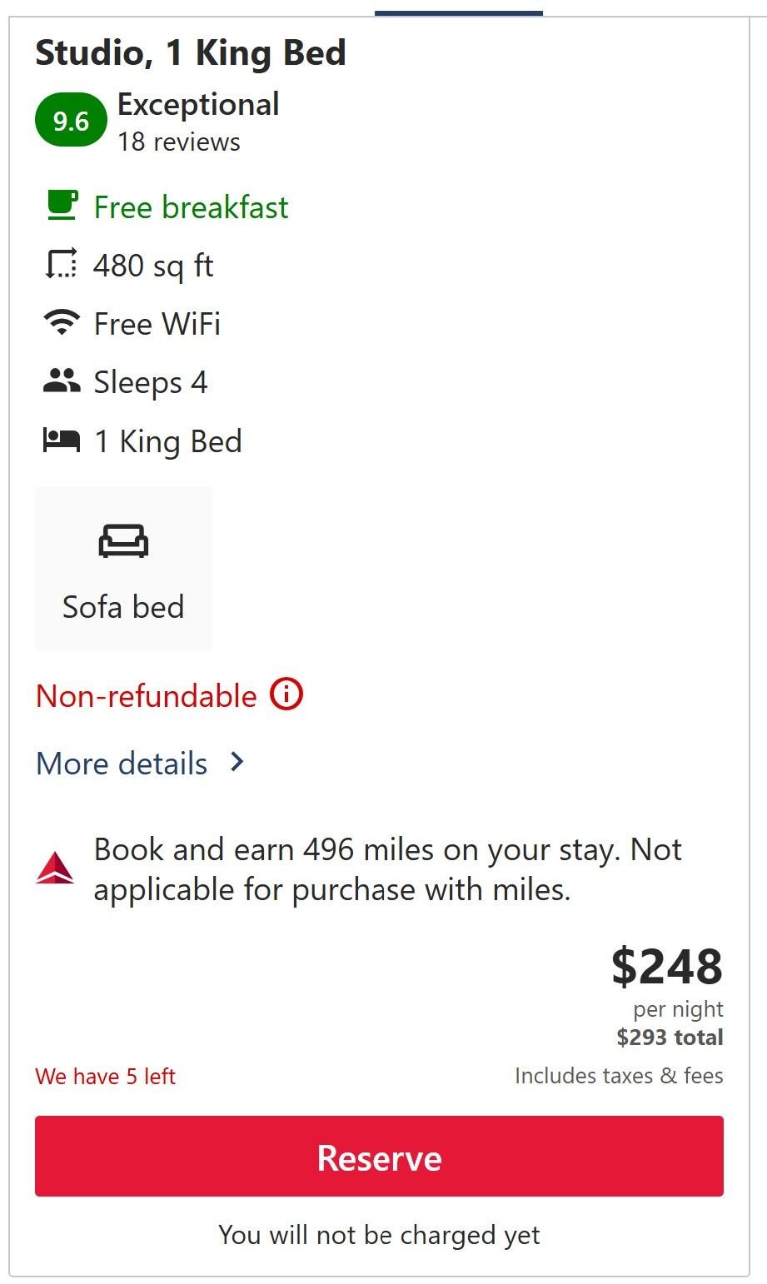Viewport: 767px width, 1284px height.
Task: Expand More details chevron arrow
Action: coord(237,762)
